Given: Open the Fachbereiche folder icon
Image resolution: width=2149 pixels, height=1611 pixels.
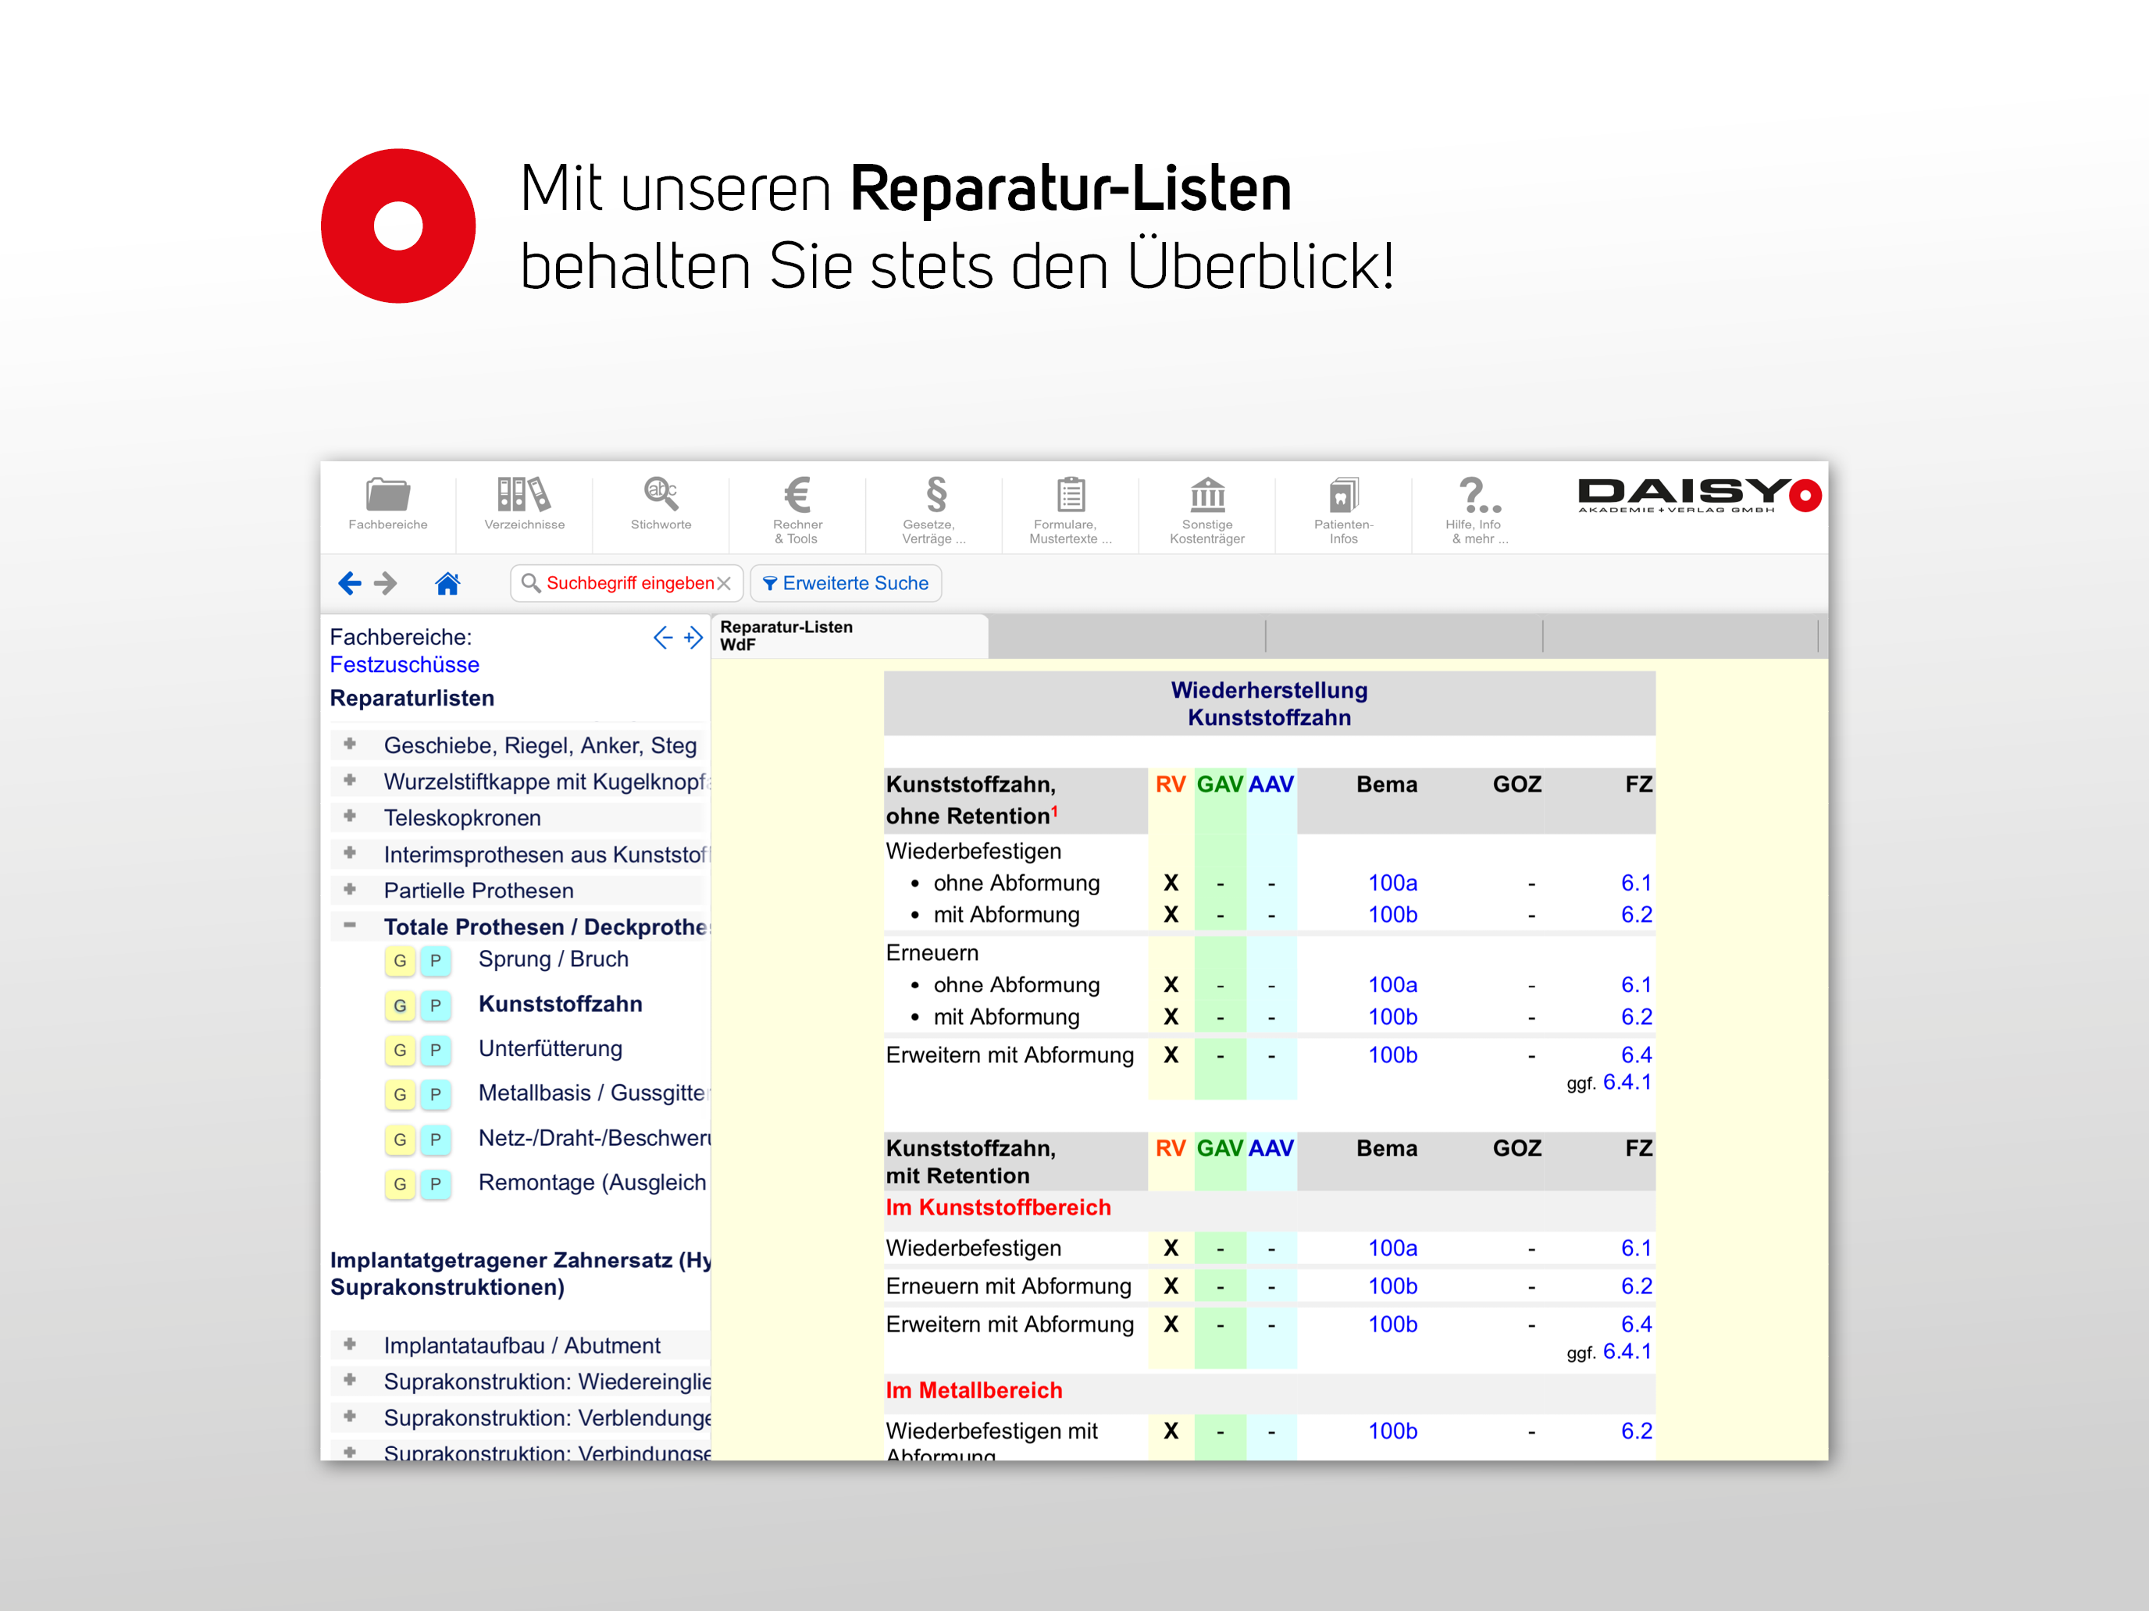Looking at the screenshot, I should 387,506.
